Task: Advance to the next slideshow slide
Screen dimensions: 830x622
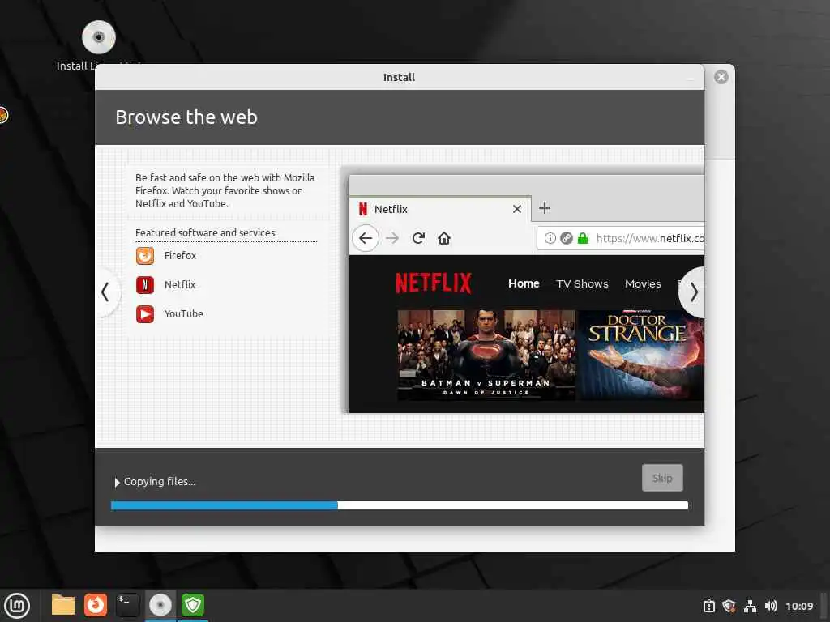Action: [x=692, y=292]
